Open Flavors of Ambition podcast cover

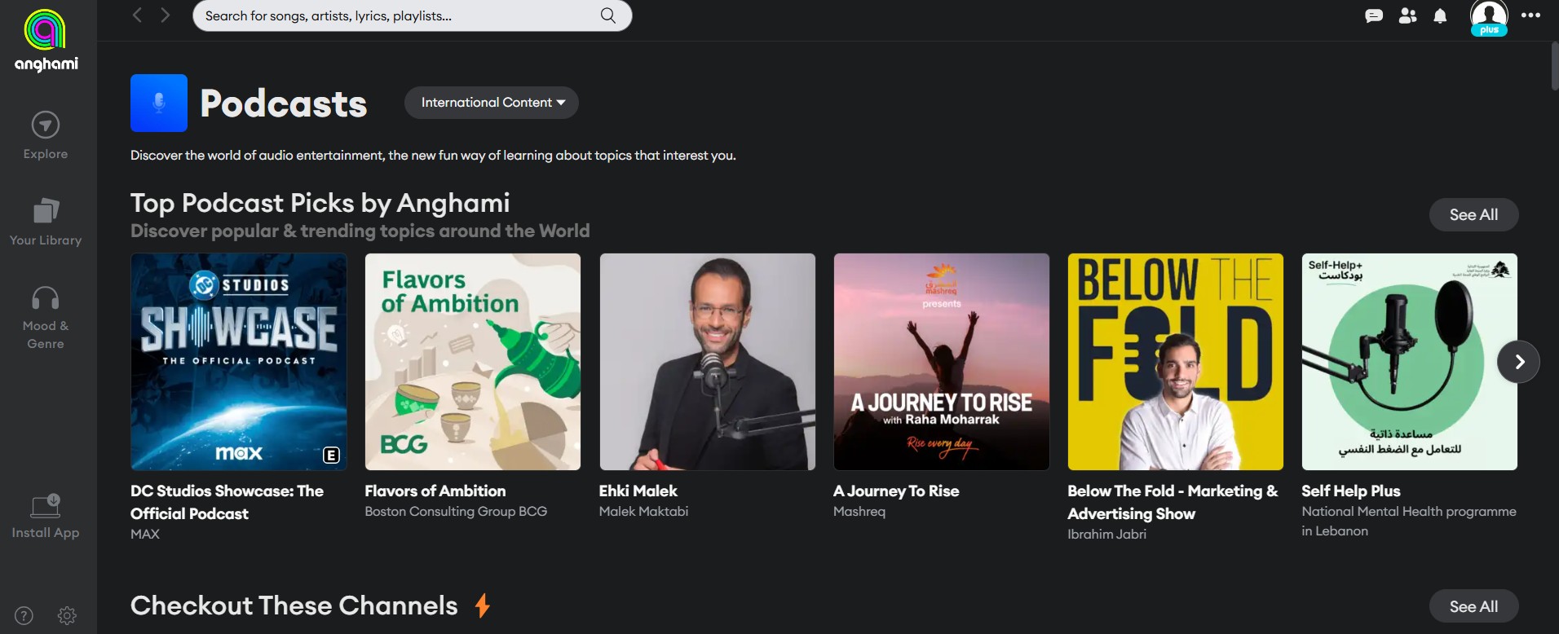(473, 362)
